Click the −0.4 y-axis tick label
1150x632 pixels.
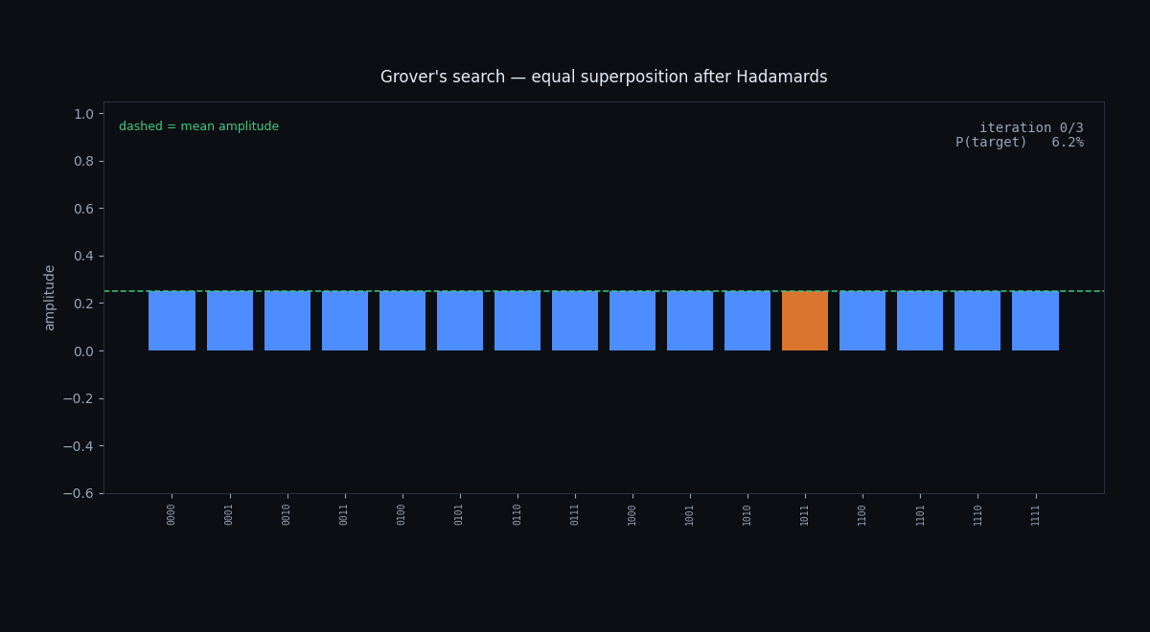point(78,446)
